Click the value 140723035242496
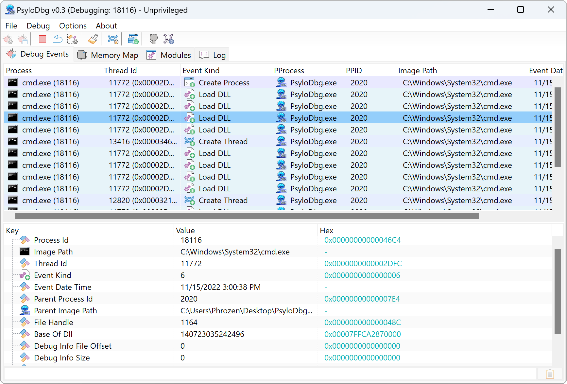The height and width of the screenshot is (384, 567). click(212, 334)
